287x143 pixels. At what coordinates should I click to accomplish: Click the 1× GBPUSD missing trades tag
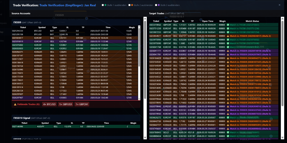click(65, 104)
